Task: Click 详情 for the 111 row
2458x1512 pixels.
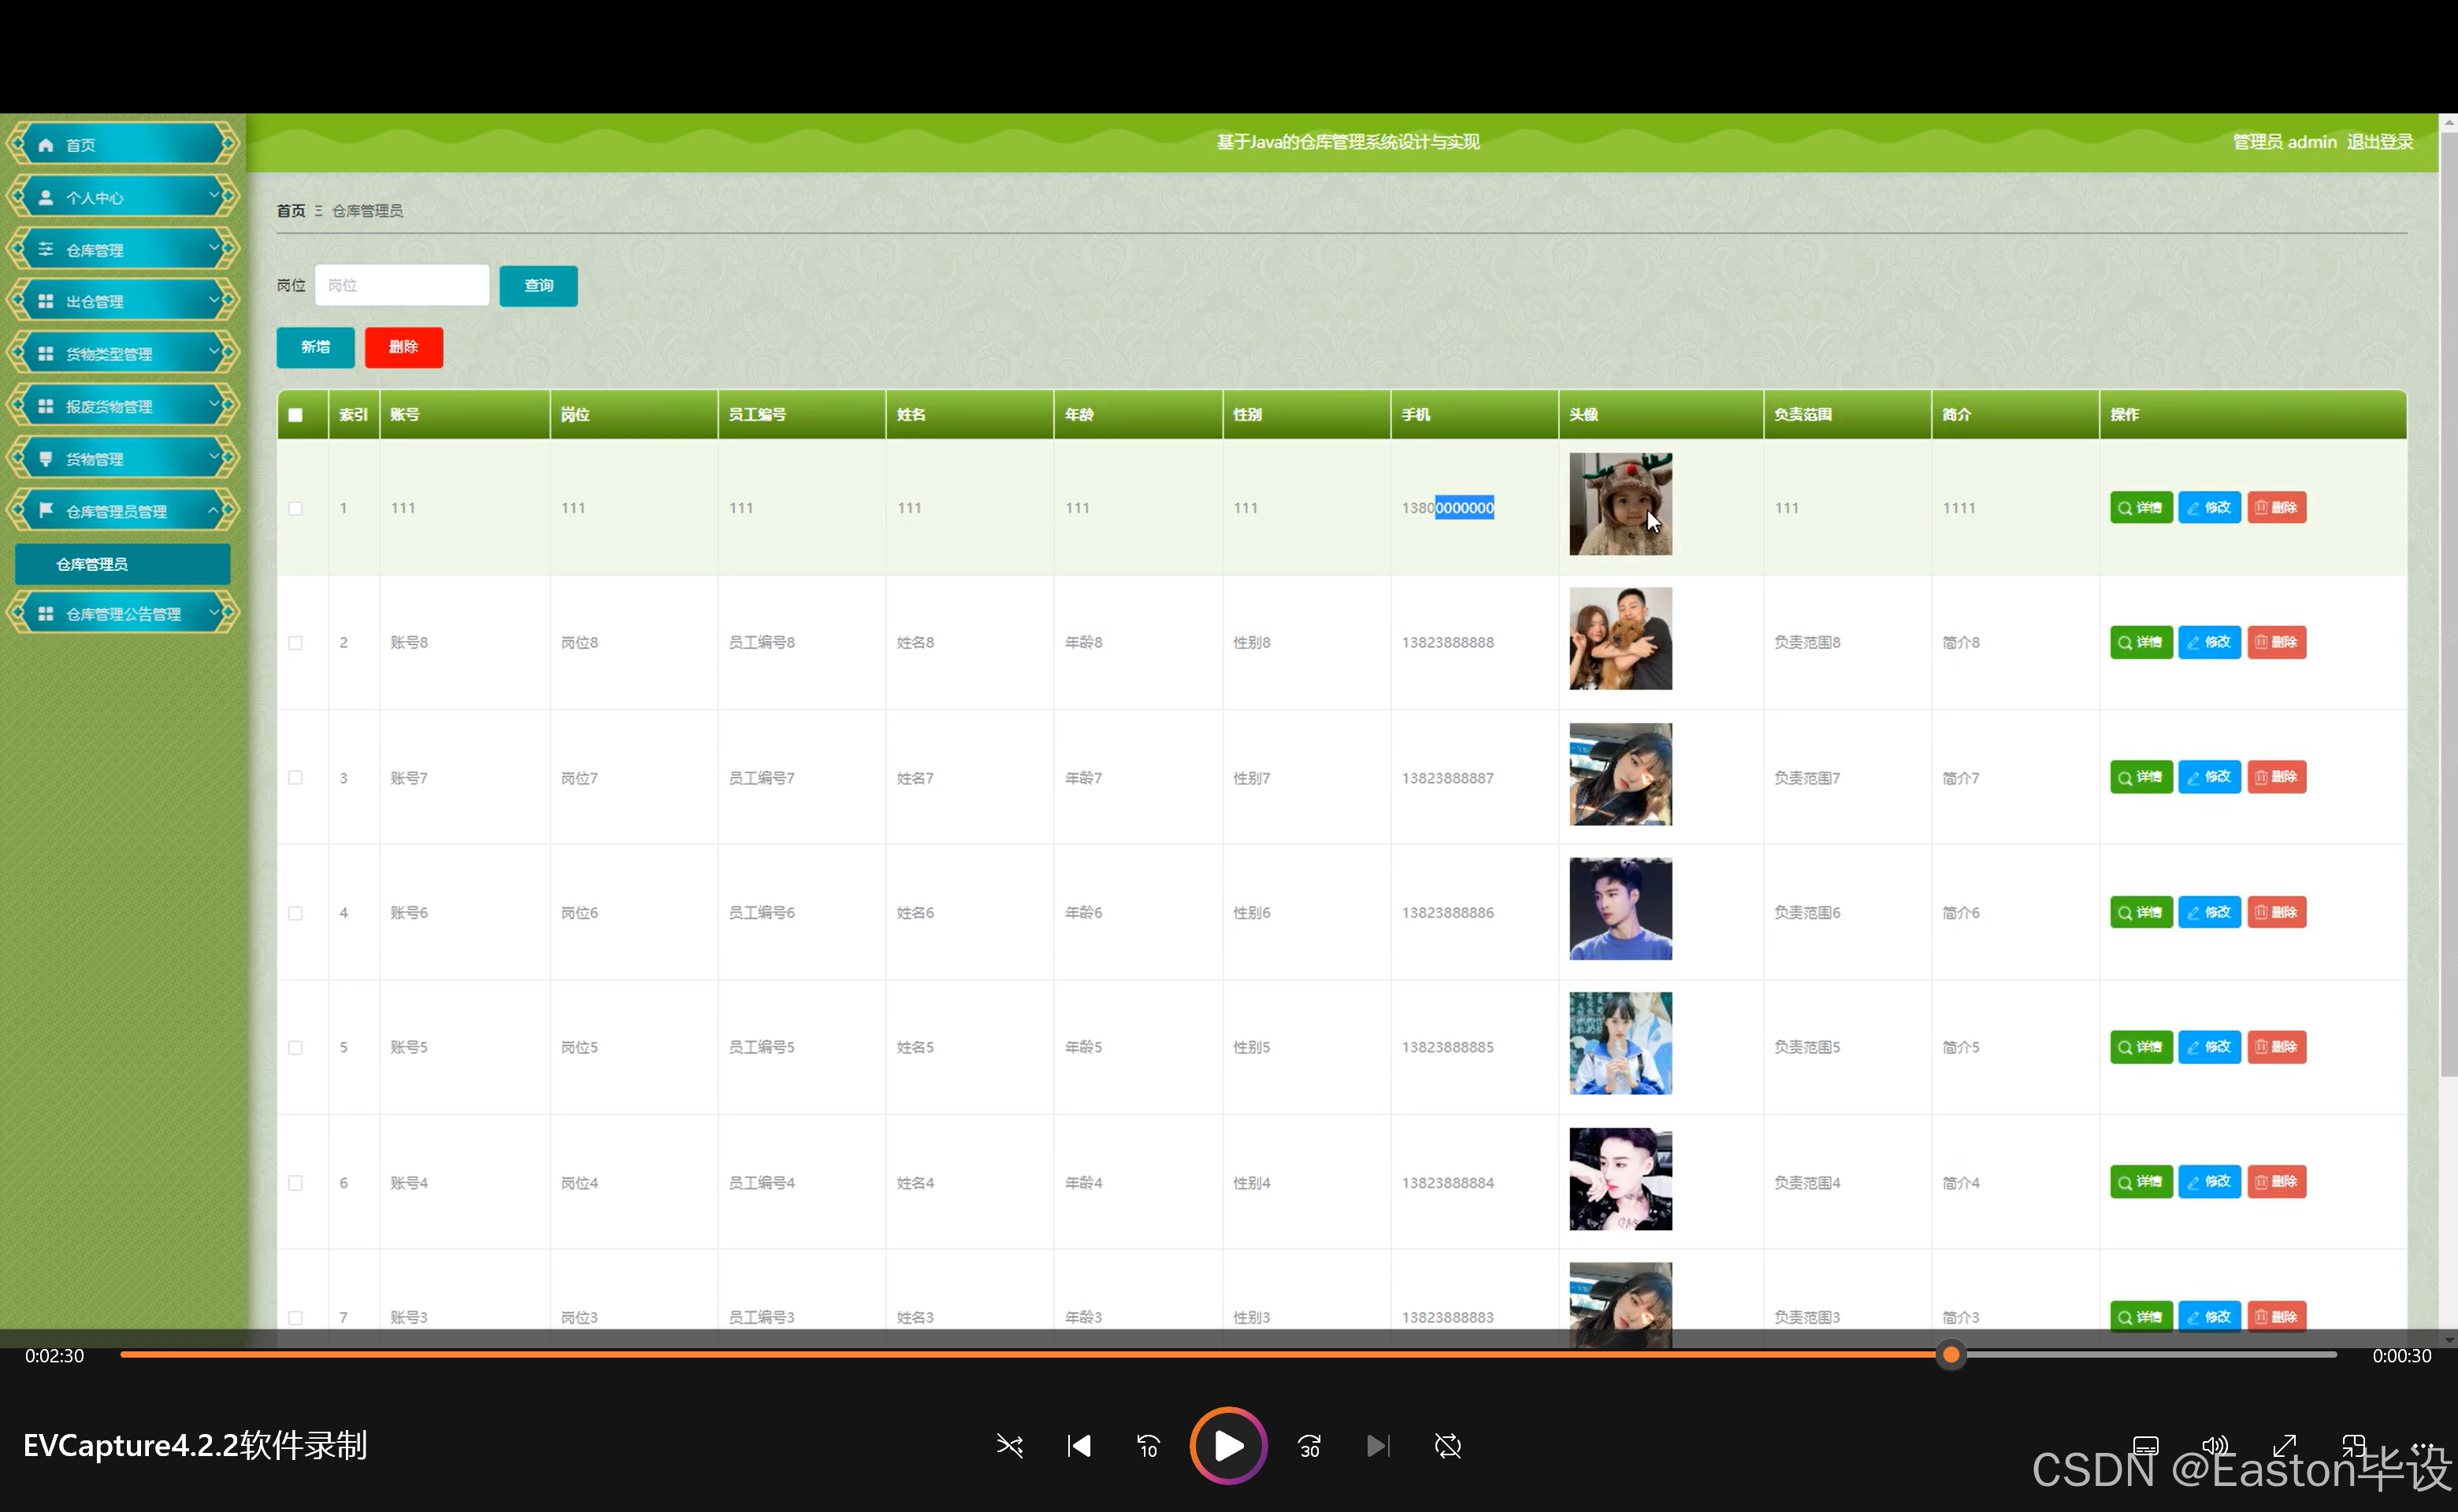Action: coord(2141,508)
